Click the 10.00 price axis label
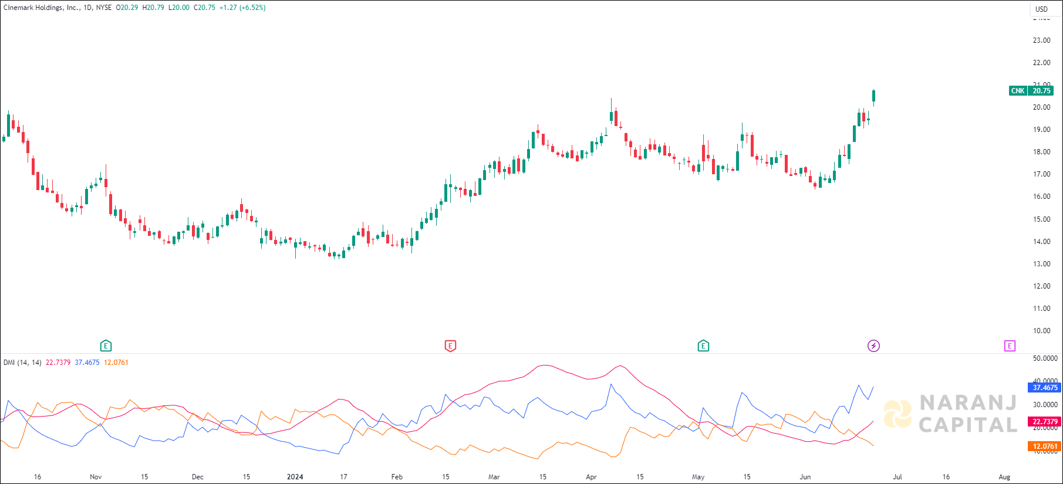The height and width of the screenshot is (484, 1063). (x=1042, y=331)
